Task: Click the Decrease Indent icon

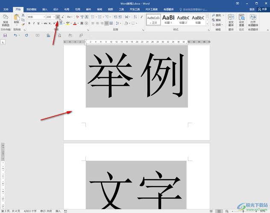Action: [x=115, y=17]
